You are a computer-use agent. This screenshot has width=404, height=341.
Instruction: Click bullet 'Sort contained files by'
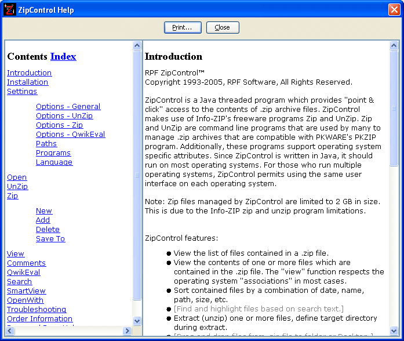pos(269,295)
